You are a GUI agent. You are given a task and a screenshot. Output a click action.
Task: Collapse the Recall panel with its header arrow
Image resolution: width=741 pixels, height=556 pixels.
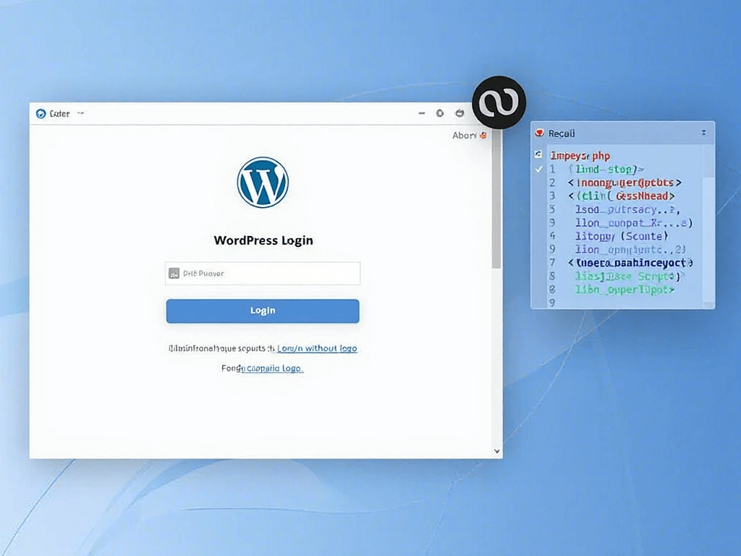point(703,133)
